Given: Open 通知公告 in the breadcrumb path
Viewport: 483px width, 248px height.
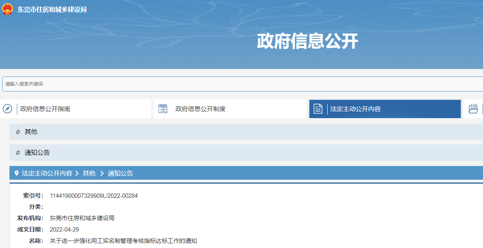Looking at the screenshot, I should pos(120,173).
